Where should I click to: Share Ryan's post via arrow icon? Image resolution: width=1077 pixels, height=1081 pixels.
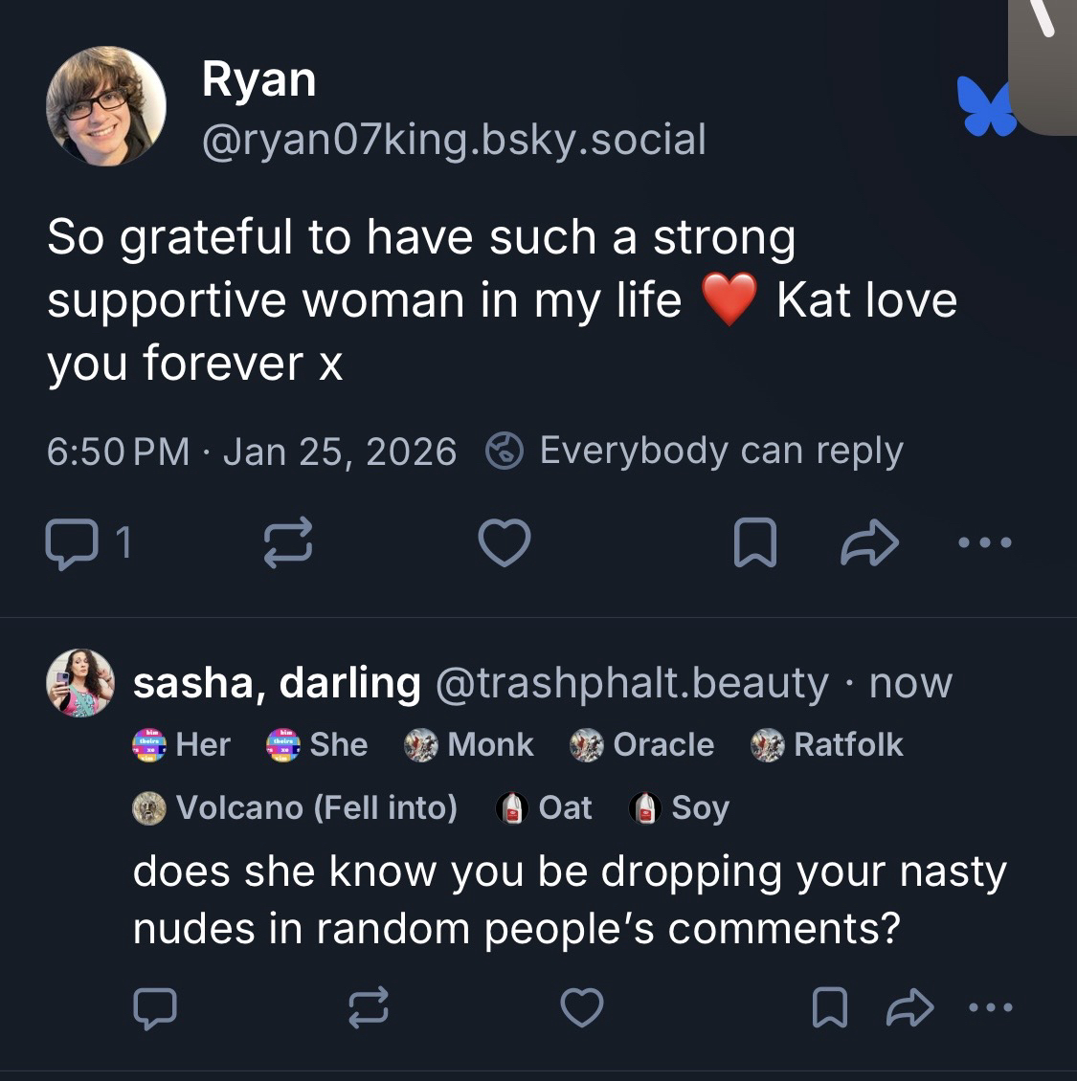click(x=869, y=543)
